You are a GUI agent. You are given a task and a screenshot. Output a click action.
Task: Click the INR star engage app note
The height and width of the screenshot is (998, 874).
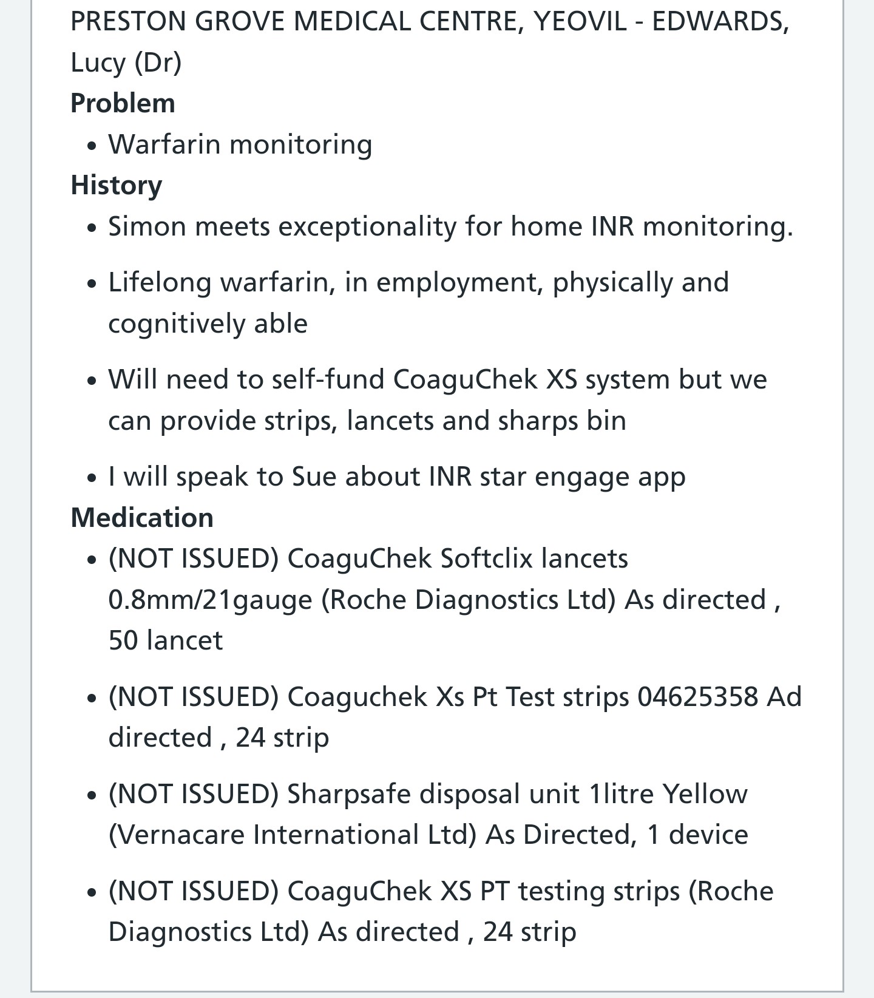397,477
